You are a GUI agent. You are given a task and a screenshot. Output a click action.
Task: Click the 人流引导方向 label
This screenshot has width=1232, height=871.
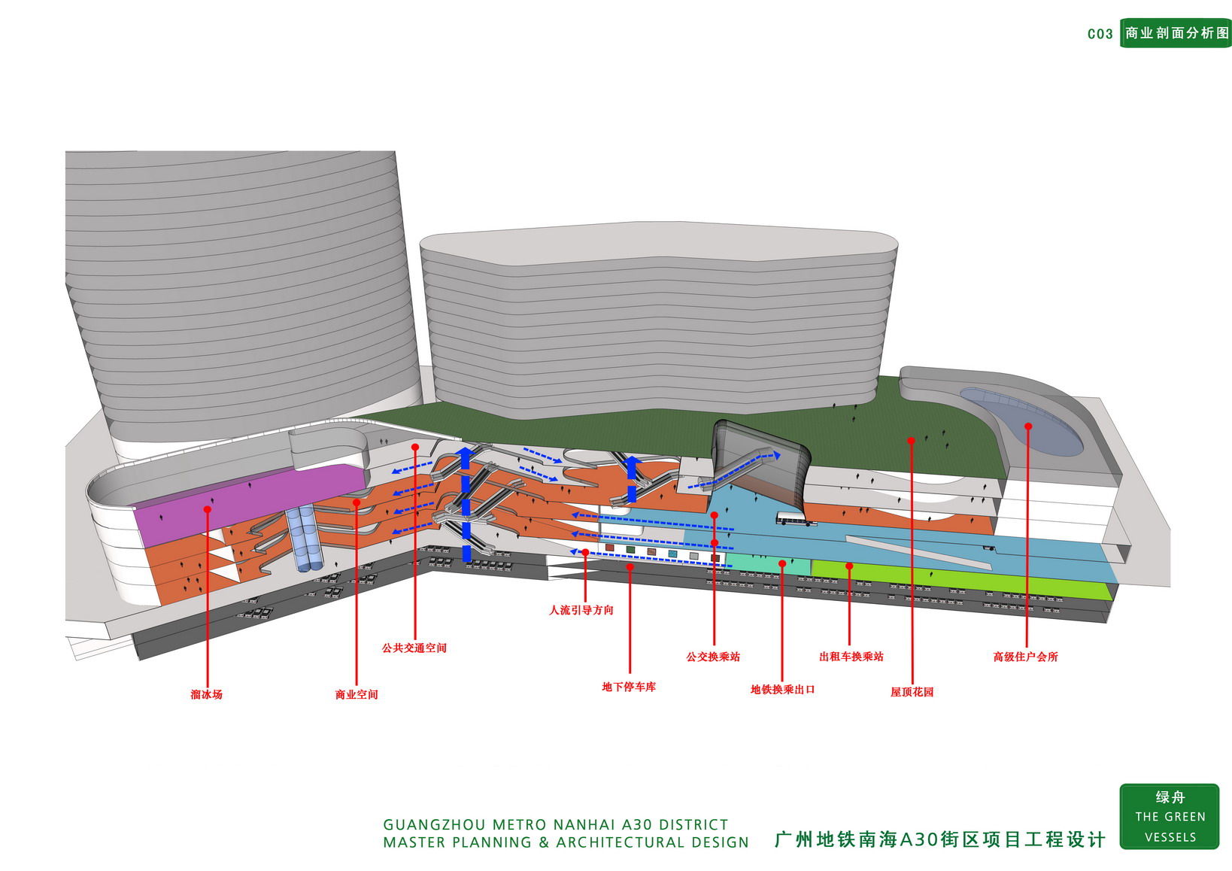pyautogui.click(x=581, y=611)
